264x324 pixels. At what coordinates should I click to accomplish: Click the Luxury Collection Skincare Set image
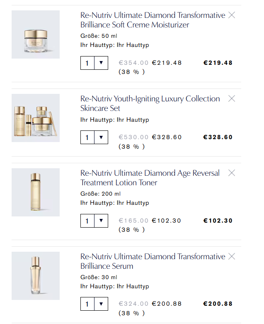click(36, 118)
